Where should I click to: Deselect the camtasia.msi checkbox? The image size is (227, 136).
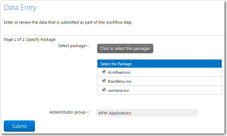pyautogui.click(x=104, y=90)
